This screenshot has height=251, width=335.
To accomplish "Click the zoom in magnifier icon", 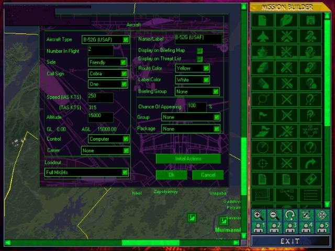I will 258,214.
